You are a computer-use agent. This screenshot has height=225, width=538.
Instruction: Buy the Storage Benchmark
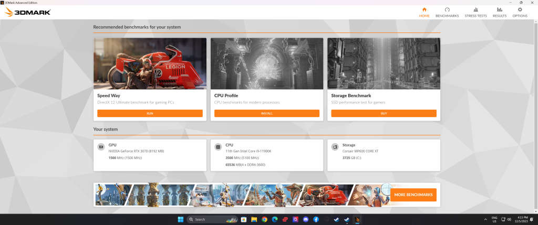(384, 113)
